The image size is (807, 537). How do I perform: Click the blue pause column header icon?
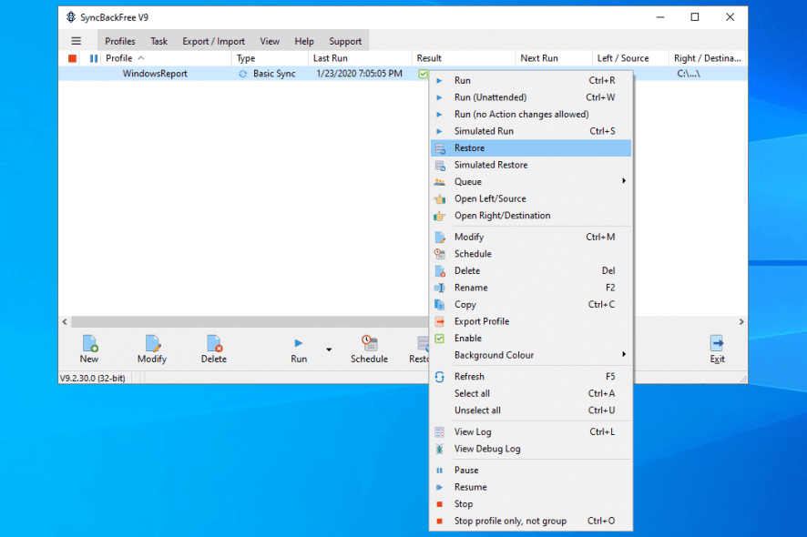click(93, 58)
